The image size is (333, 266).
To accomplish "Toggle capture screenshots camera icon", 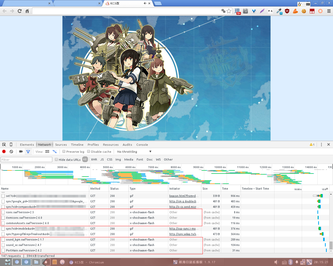I will tap(21, 151).
